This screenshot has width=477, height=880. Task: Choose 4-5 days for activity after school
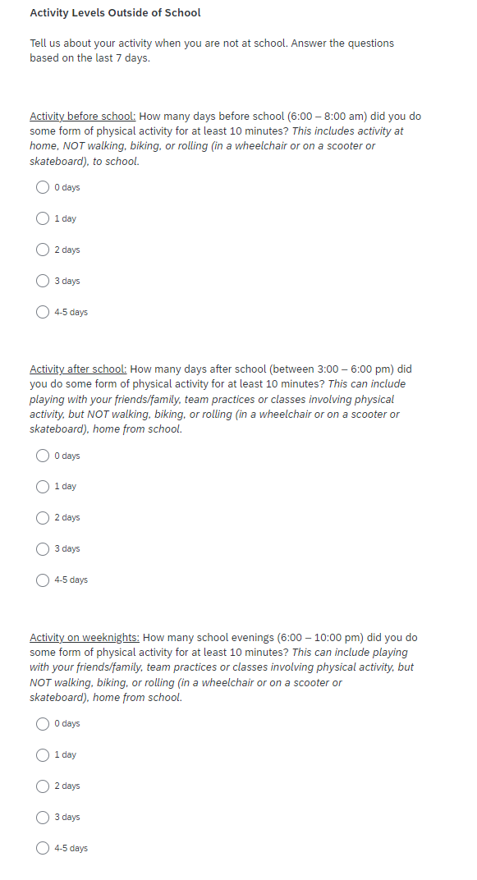43,580
